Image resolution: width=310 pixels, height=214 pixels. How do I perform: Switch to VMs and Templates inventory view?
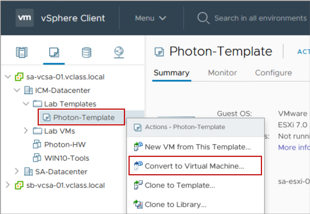54,52
